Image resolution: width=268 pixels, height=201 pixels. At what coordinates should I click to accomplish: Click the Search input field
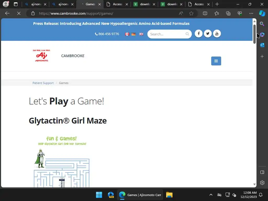tap(167, 34)
